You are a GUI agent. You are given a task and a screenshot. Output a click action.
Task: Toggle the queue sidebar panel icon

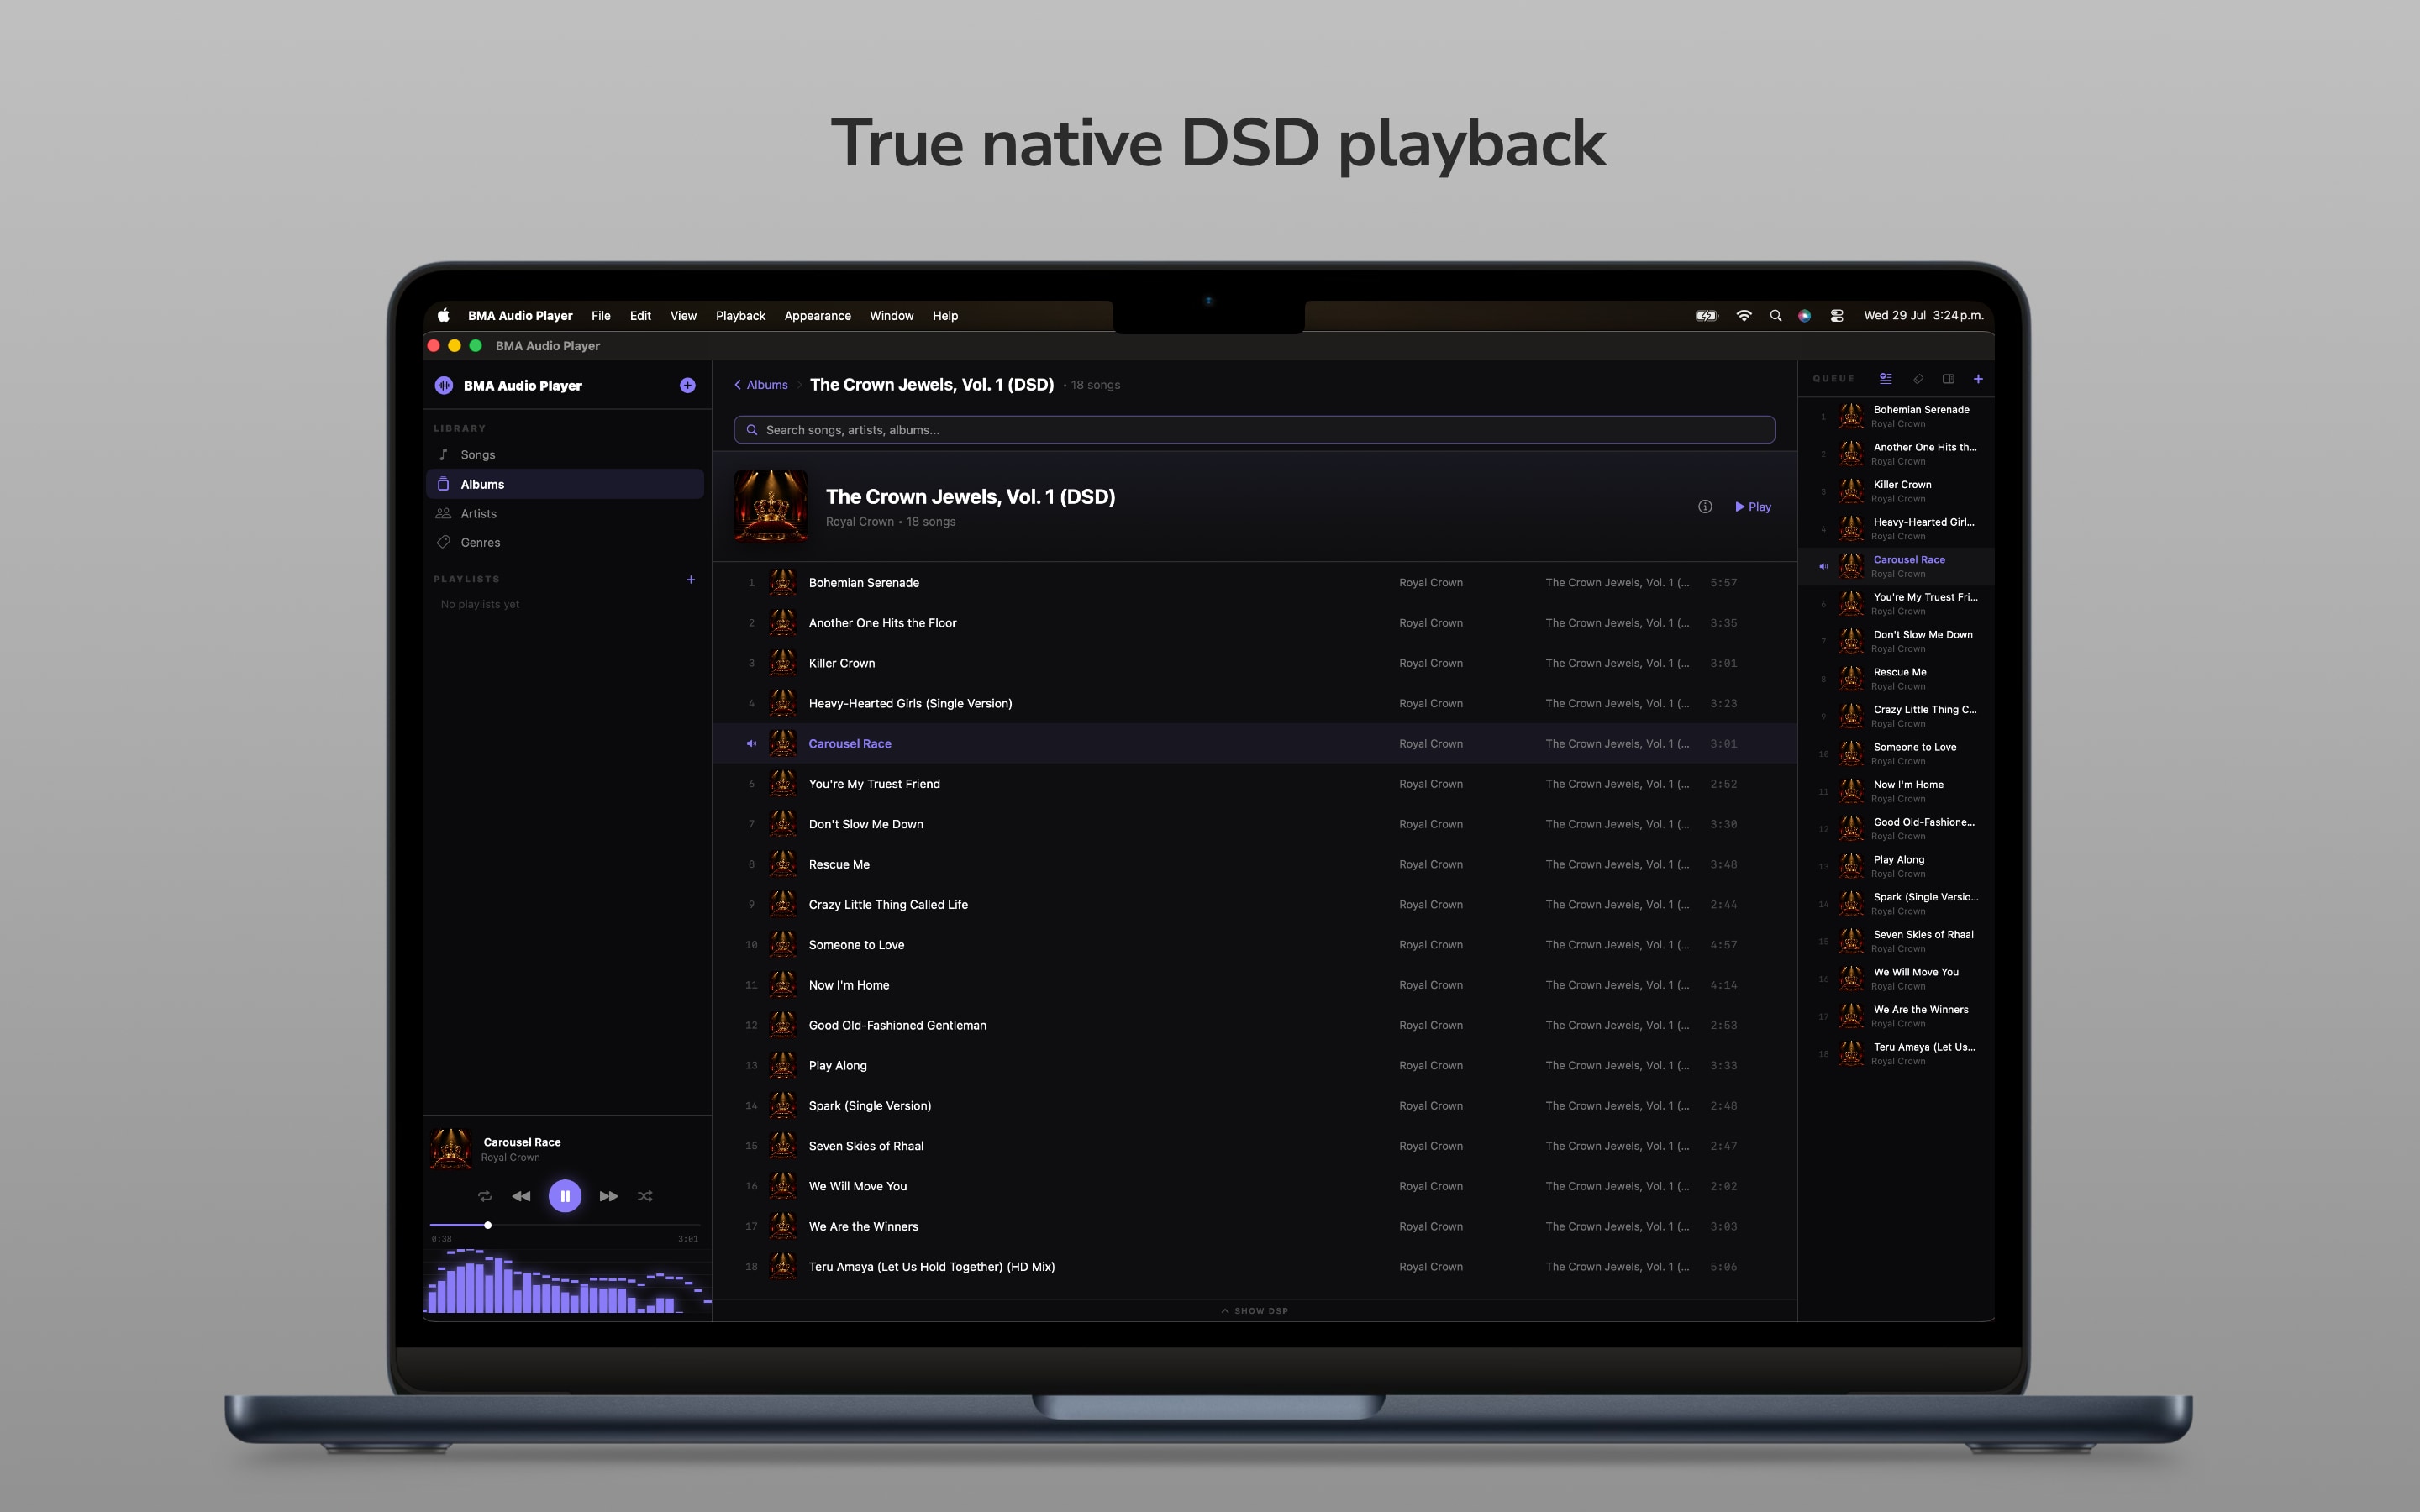click(1948, 379)
